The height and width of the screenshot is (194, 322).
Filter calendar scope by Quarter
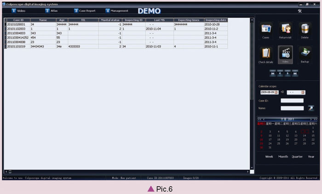(297, 157)
